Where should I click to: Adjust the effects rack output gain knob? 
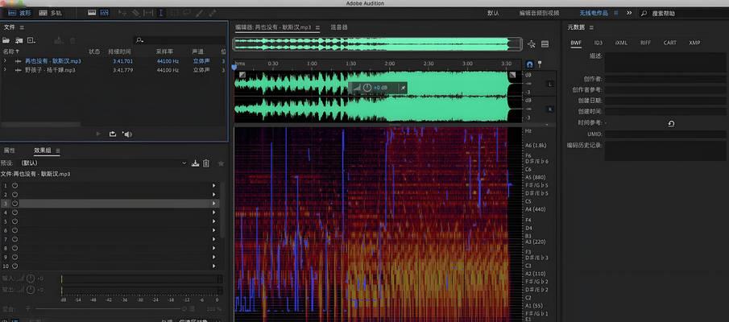[x=31, y=290]
